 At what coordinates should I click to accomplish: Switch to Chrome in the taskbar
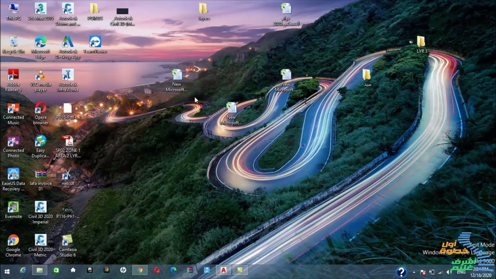coord(140,270)
